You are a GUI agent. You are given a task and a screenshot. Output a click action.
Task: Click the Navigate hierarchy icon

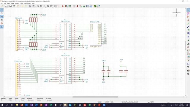56,6
